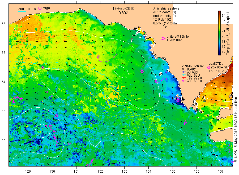Click the '80-150m' depth label

[x=193, y=75]
